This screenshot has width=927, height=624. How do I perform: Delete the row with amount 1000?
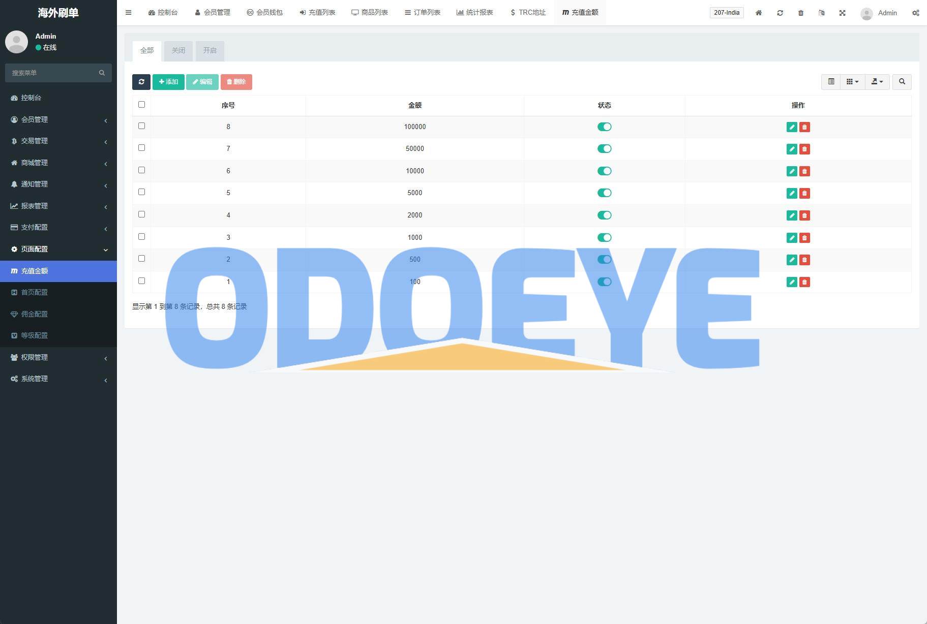[804, 238]
